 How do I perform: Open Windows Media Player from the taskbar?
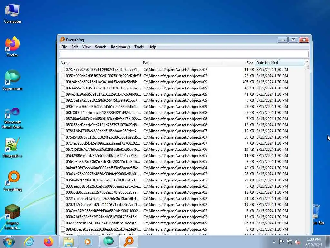(88, 242)
